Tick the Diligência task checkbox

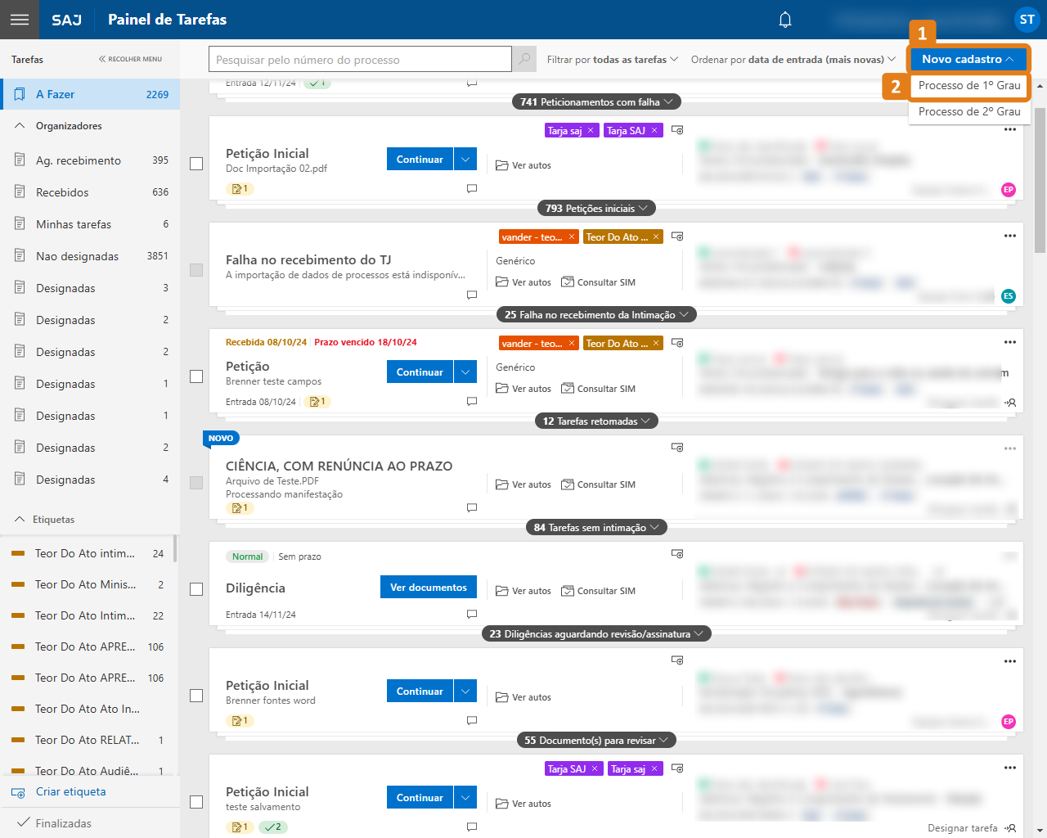click(196, 589)
